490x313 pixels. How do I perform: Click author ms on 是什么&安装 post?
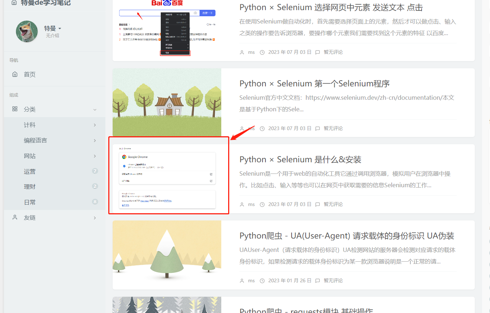(x=251, y=204)
